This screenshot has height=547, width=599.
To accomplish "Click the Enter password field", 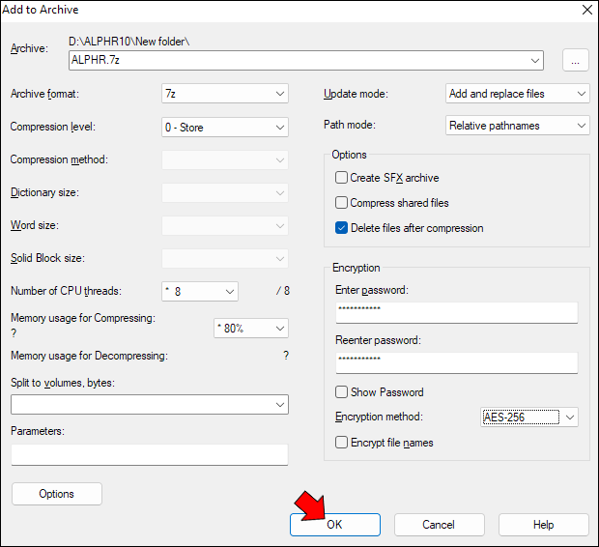I will [x=457, y=313].
